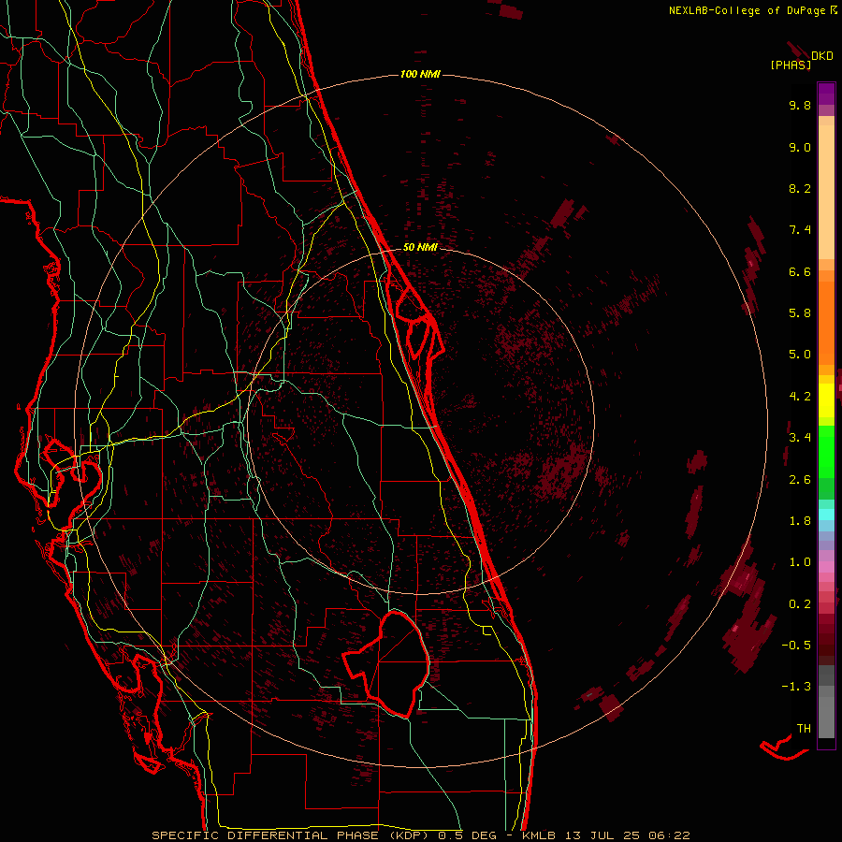Pick the cyan segment of the color bar
Viewport: 842px width, 842px height.
pos(826,514)
